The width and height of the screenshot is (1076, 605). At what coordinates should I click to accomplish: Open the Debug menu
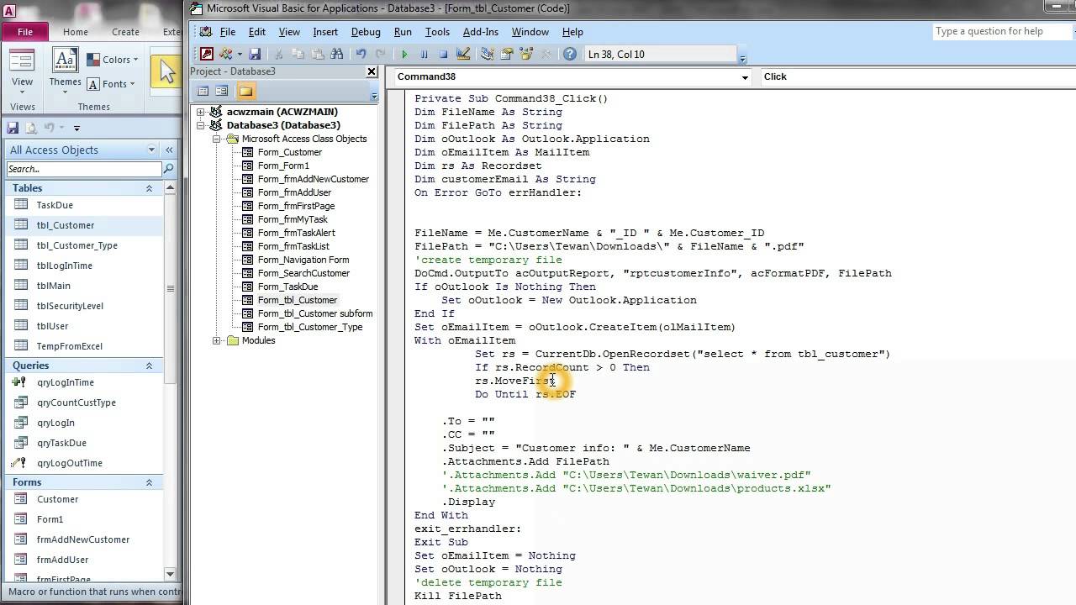click(x=366, y=32)
